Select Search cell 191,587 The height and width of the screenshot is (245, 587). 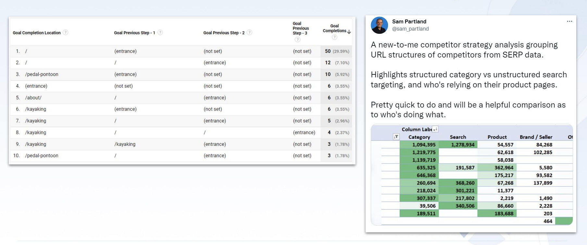[x=458, y=168]
